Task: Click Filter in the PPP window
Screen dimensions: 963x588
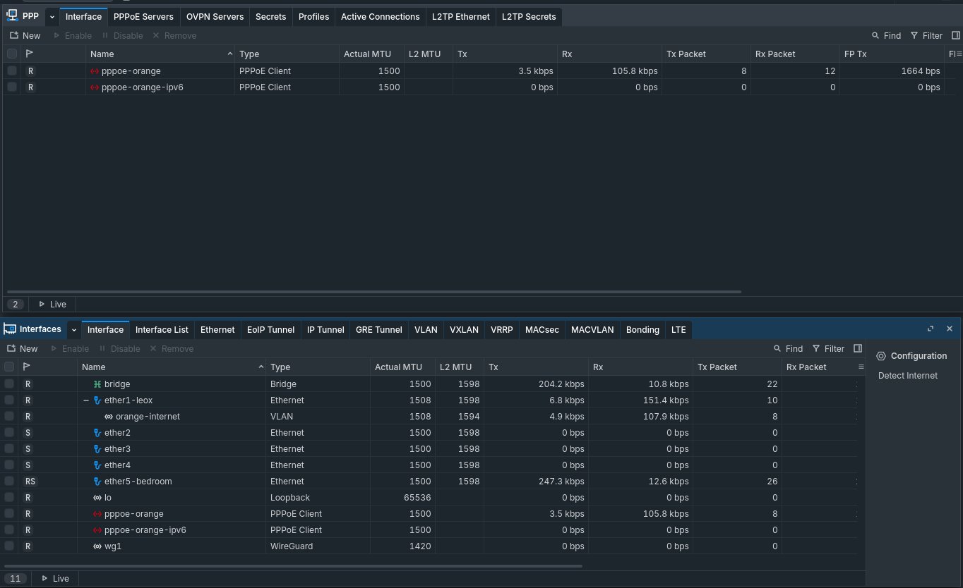Action: (x=926, y=35)
